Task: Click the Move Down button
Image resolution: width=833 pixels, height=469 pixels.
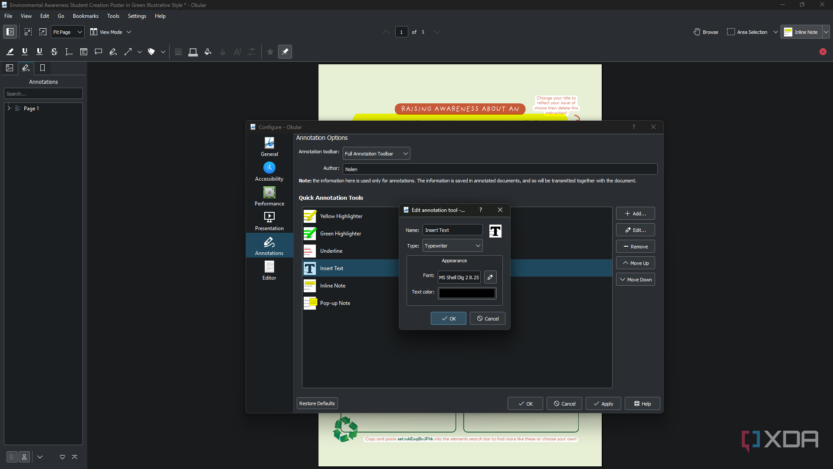Action: click(x=635, y=279)
